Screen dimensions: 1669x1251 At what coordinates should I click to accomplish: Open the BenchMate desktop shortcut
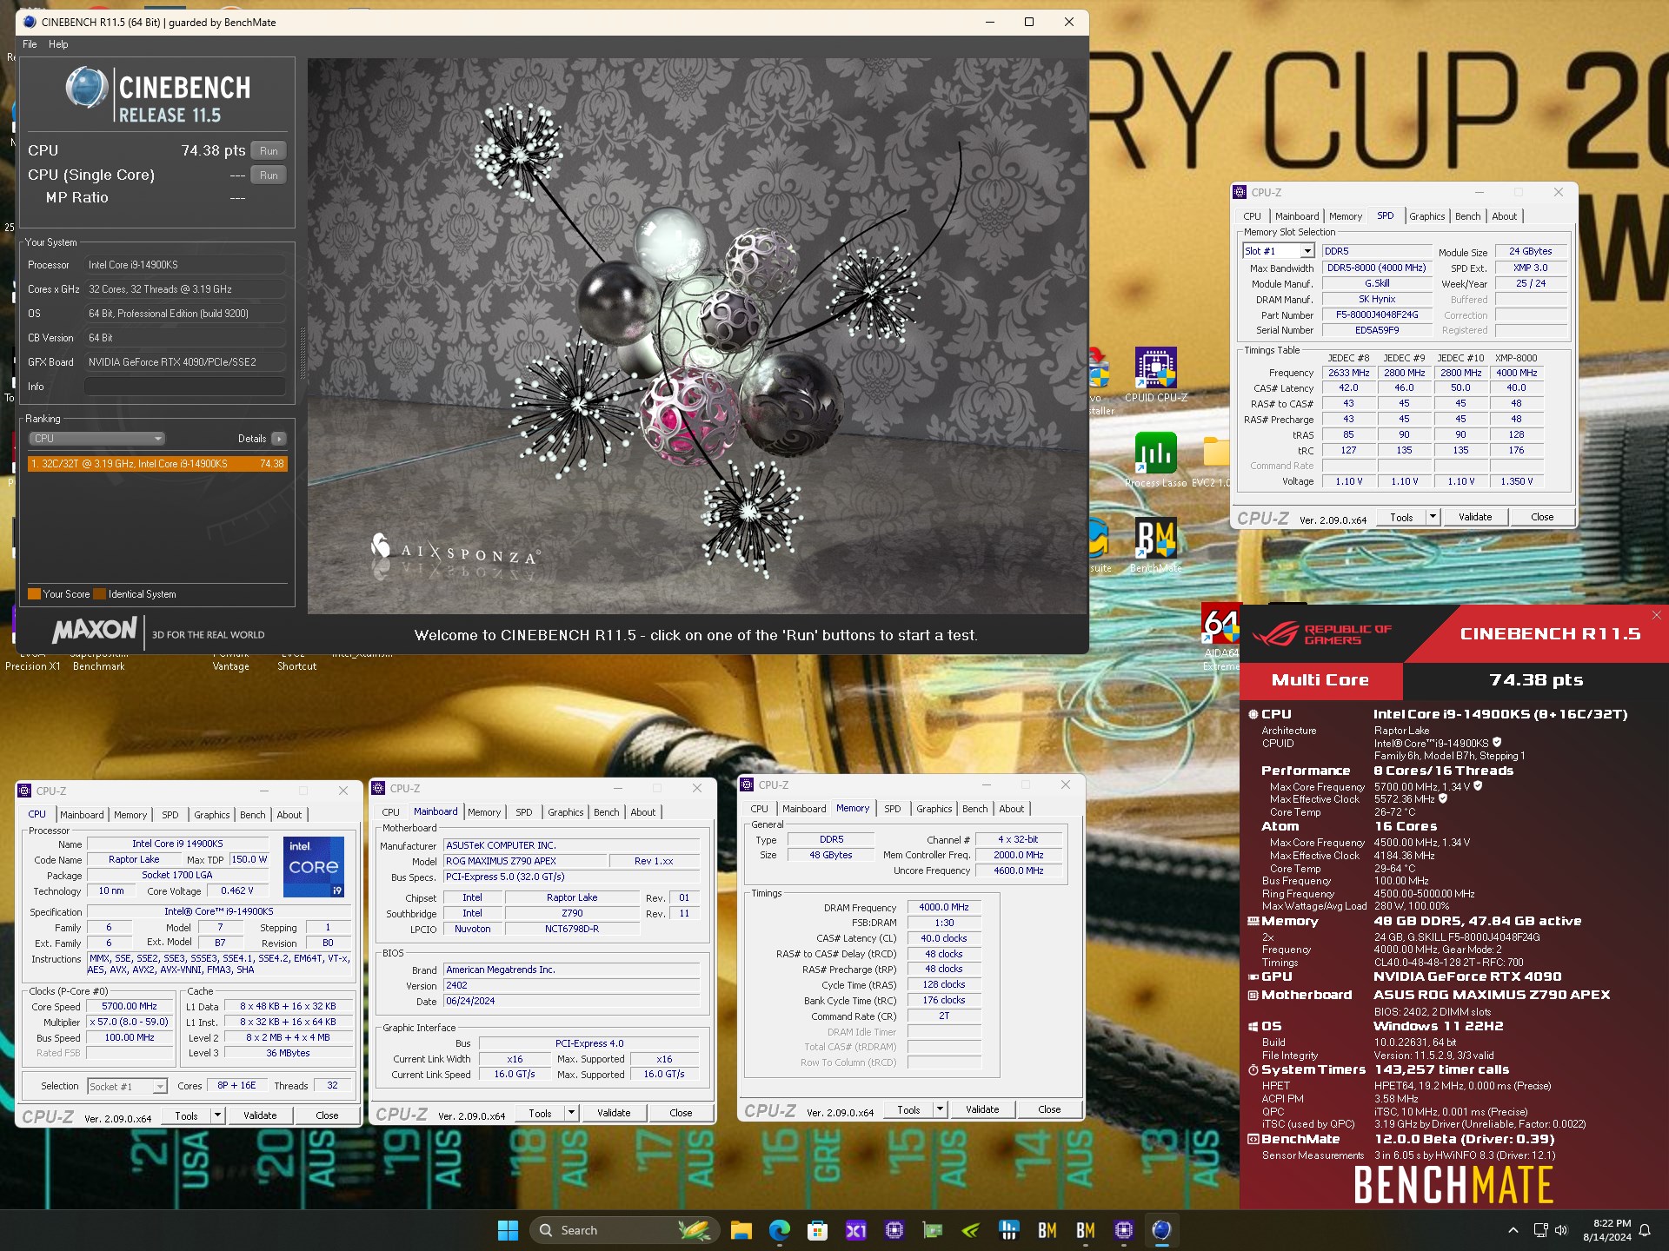[1155, 545]
